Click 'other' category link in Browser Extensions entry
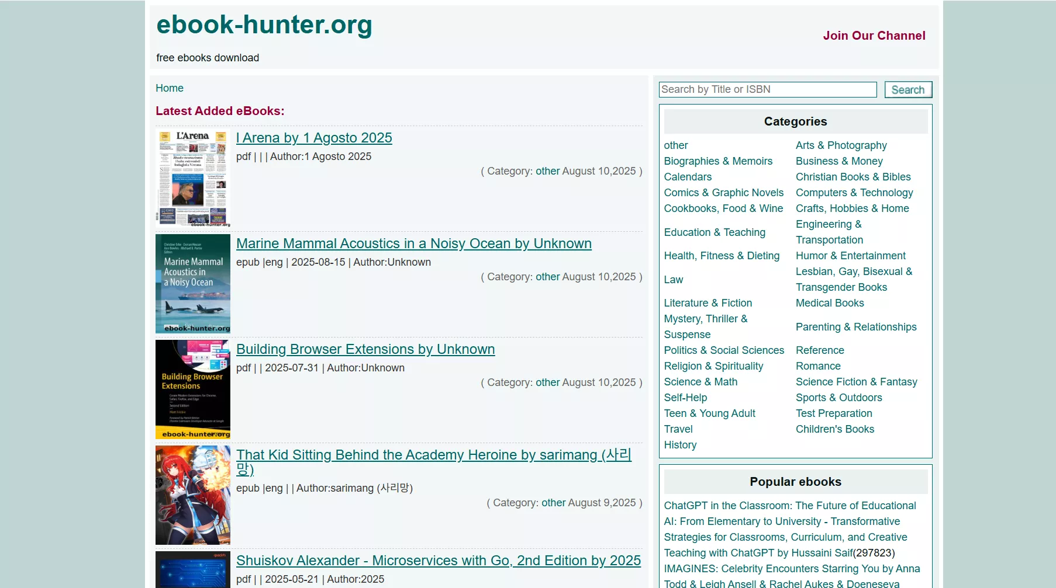This screenshot has width=1056, height=588. (547, 382)
